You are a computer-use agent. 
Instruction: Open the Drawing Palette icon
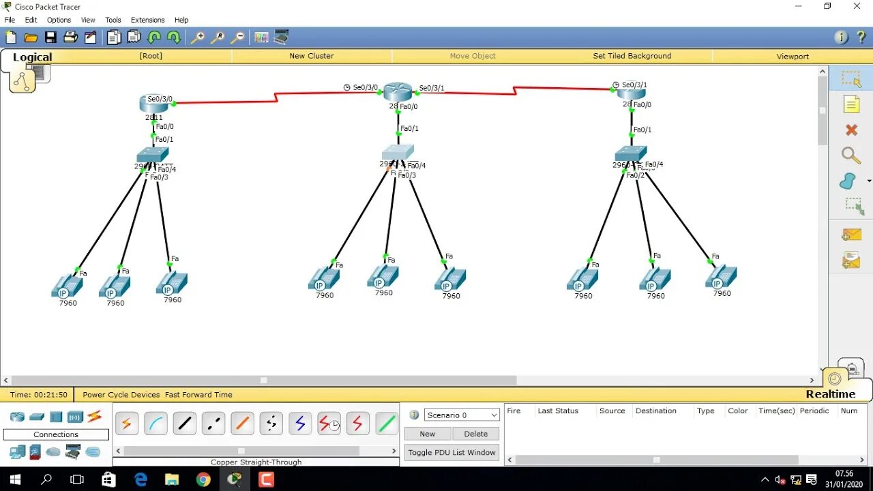(261, 38)
